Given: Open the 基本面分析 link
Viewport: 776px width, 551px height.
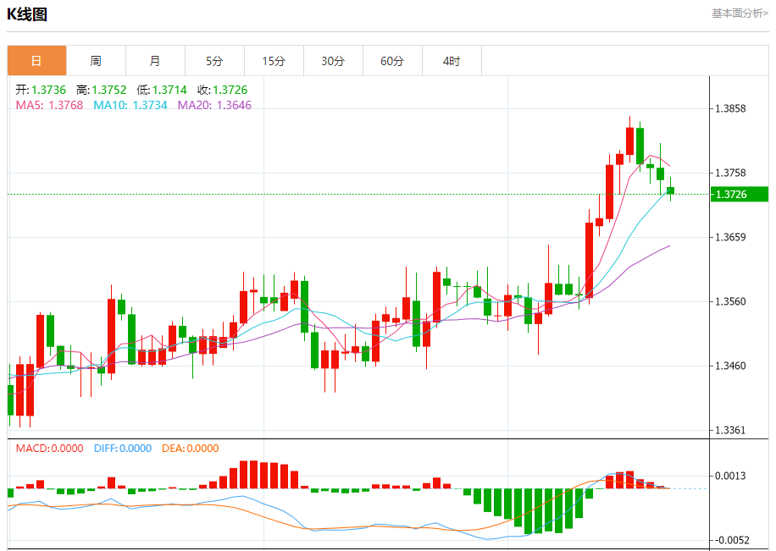Looking at the screenshot, I should [740, 14].
